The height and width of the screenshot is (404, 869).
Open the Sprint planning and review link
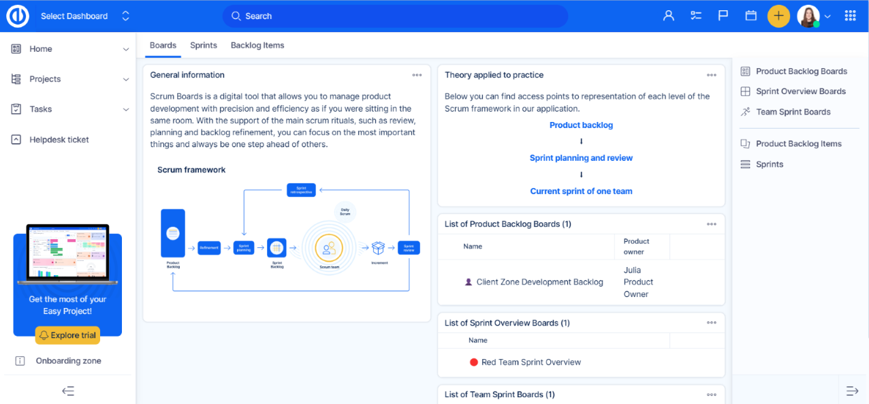(581, 158)
